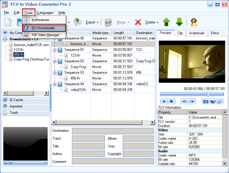Step to next frame in preview
The image size is (229, 173).
pyautogui.click(x=192, y=102)
